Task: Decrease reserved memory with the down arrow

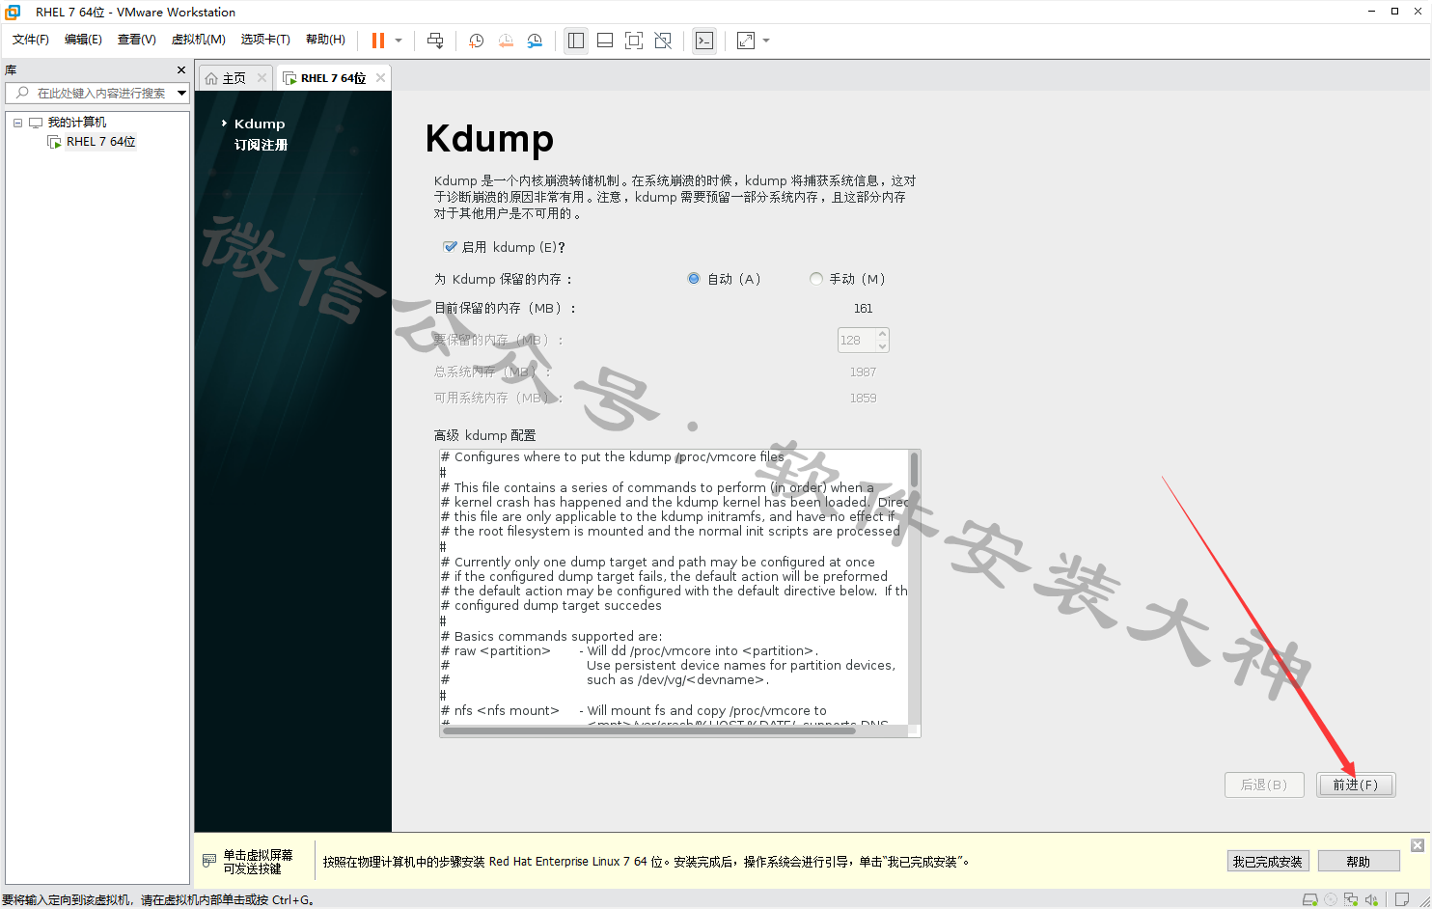Action: pos(882,346)
